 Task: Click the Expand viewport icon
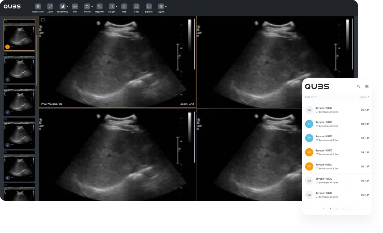[149, 6]
